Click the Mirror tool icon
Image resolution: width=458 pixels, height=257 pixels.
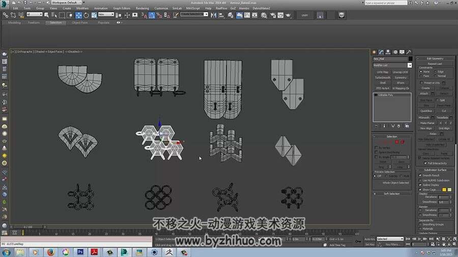214,15
